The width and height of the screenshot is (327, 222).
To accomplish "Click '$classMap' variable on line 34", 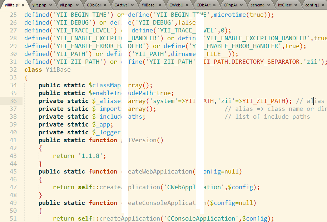I will click(x=104, y=85).
